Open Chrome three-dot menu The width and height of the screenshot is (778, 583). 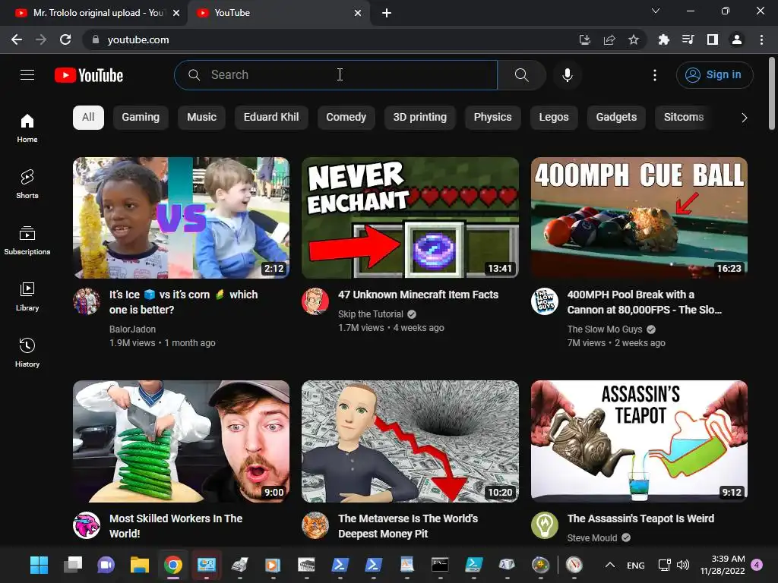[761, 39]
